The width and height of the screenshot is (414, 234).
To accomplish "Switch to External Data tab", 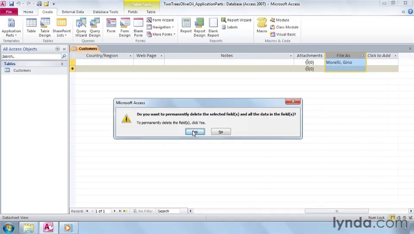I will [x=73, y=12].
